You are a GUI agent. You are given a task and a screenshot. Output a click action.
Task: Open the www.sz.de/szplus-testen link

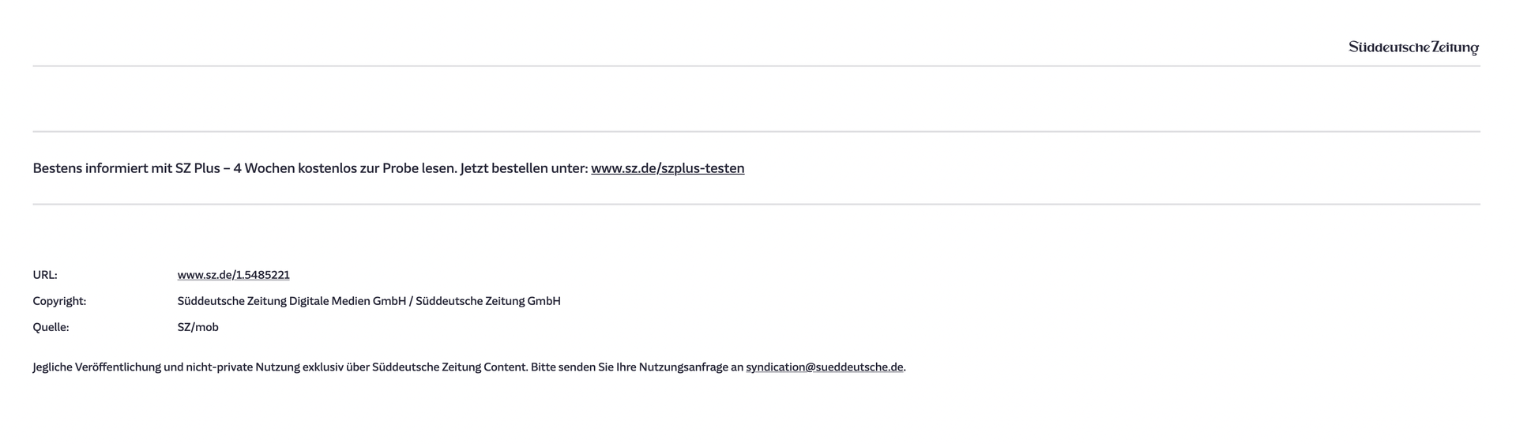click(667, 168)
